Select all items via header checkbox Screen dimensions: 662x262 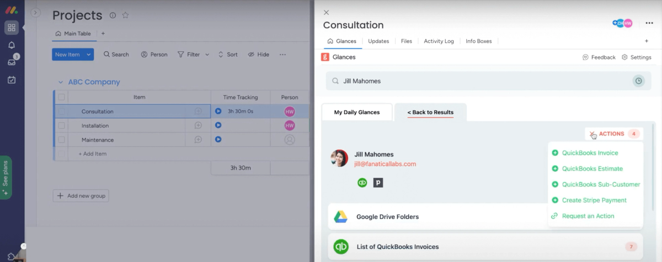[62, 97]
